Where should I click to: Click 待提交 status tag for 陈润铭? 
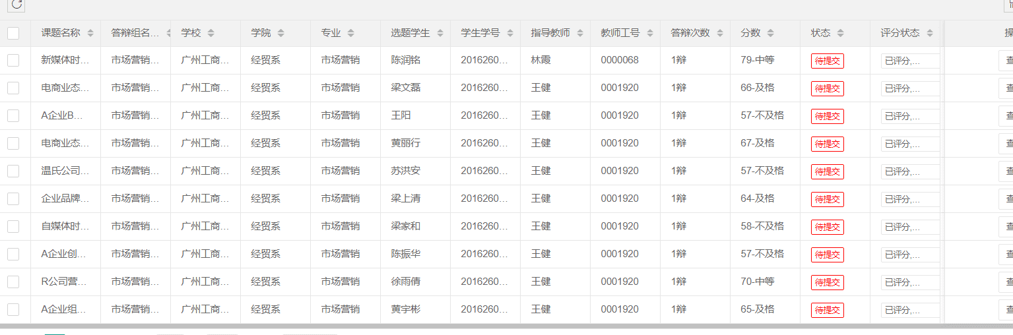click(827, 61)
